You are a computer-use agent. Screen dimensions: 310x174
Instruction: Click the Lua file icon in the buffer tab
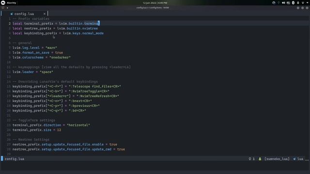(12, 14)
